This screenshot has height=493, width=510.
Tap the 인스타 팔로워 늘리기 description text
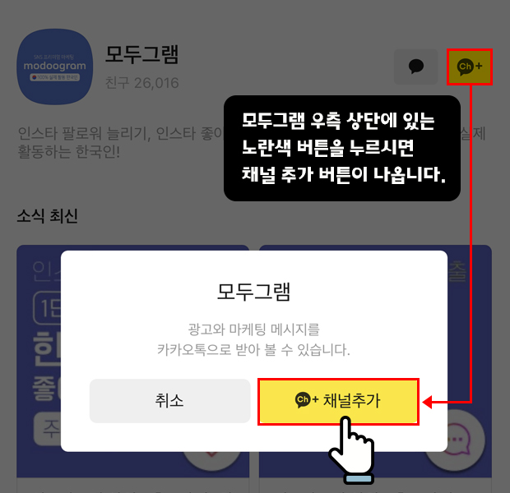tap(120, 134)
